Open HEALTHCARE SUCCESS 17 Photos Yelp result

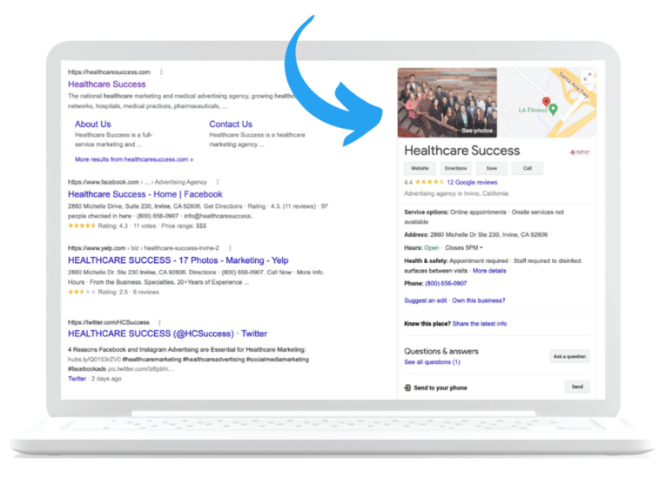[178, 260]
